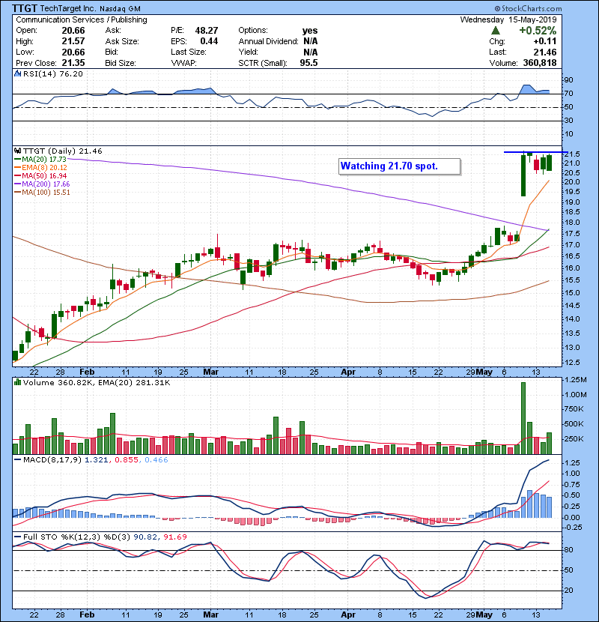
Task: Click the big gap-up green candle in May
Action: point(523,177)
